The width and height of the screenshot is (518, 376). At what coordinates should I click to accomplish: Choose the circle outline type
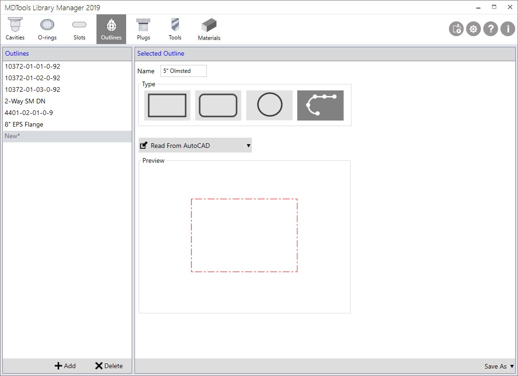pyautogui.click(x=269, y=105)
